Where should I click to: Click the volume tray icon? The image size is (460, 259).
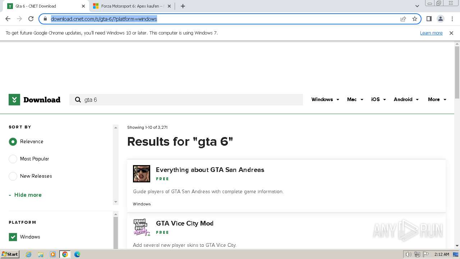pyautogui.click(x=409, y=254)
